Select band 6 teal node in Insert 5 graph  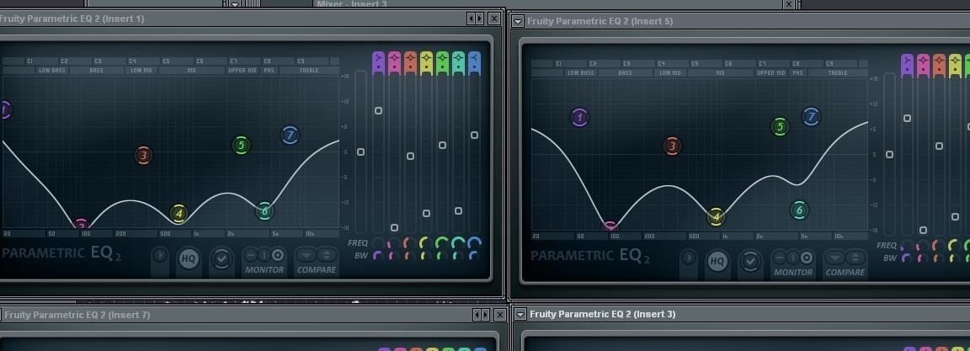coord(799,210)
